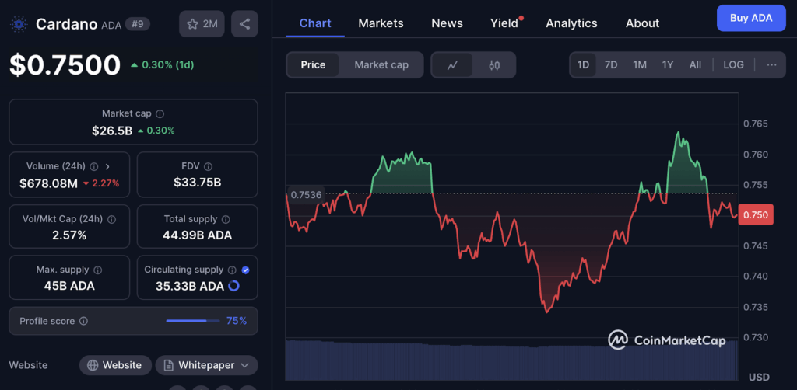The width and height of the screenshot is (797, 390).
Task: Toggle LOG scale on chart
Action: [733, 64]
